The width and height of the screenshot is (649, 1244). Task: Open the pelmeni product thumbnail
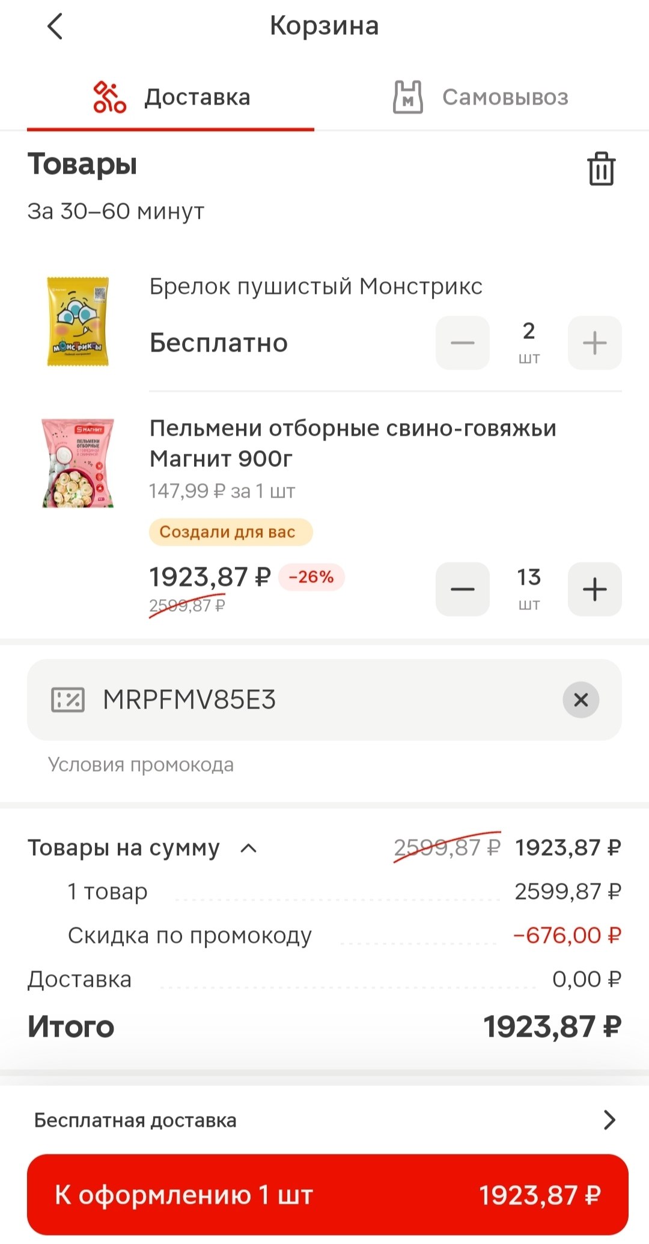pos(78,463)
